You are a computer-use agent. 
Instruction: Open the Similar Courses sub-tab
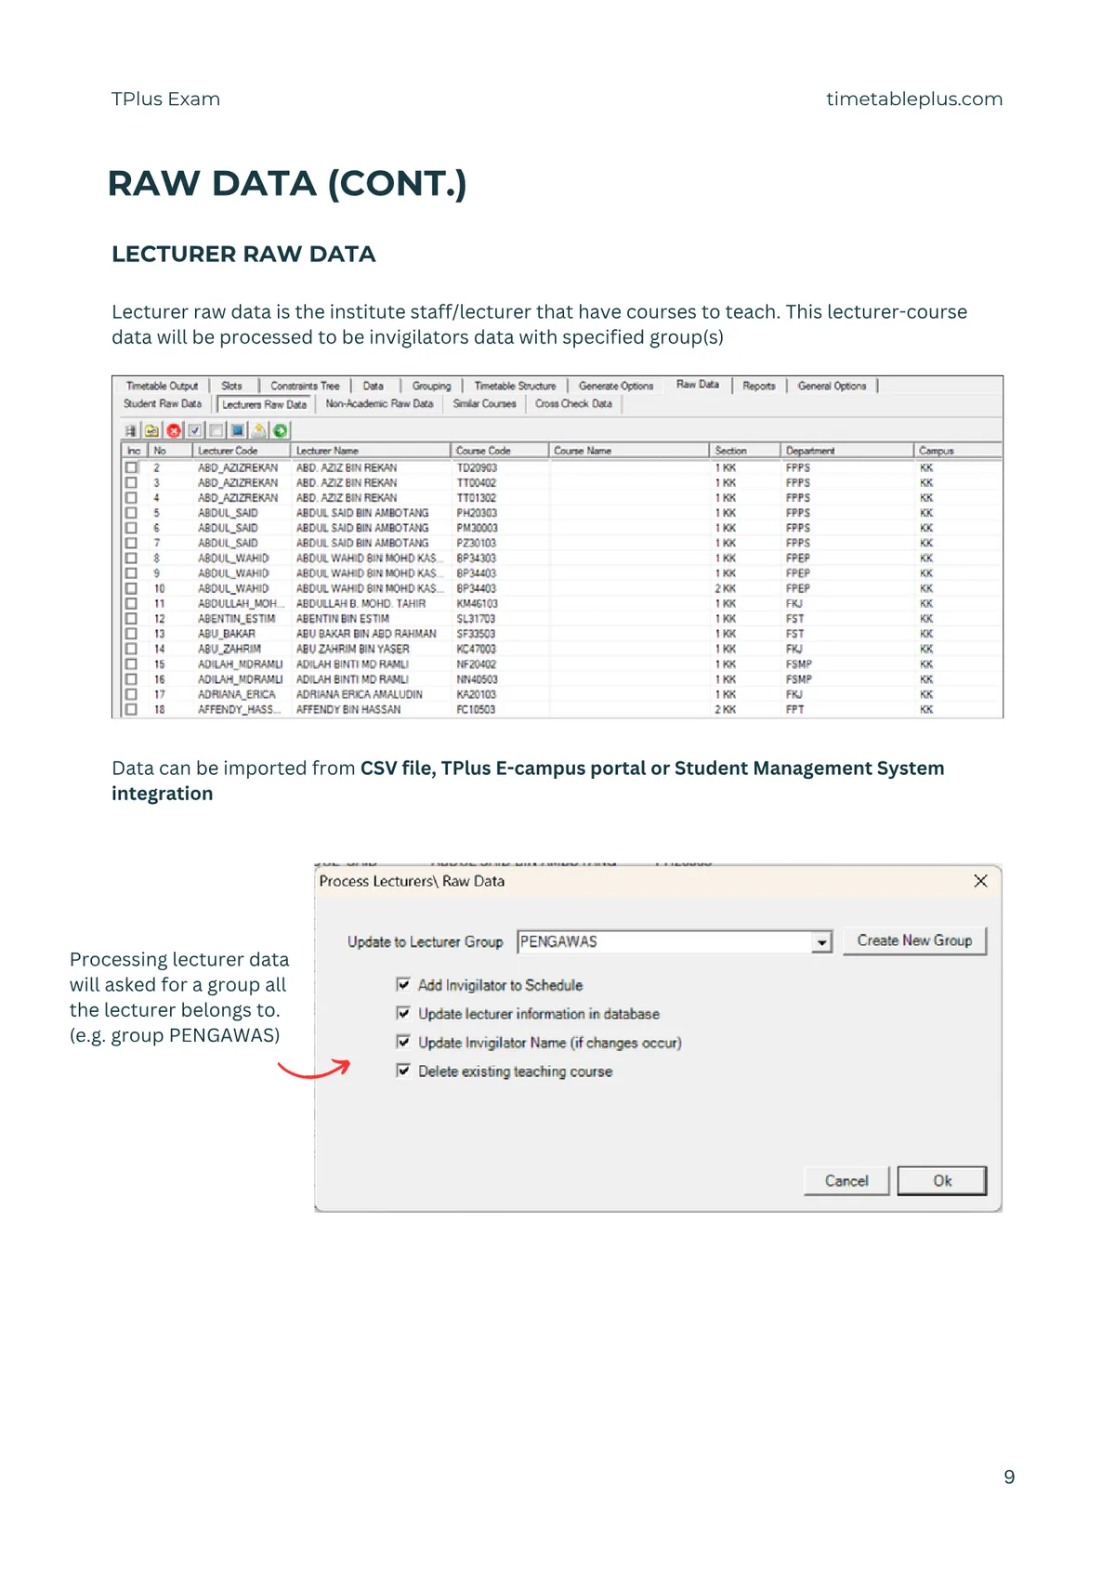coord(484,404)
